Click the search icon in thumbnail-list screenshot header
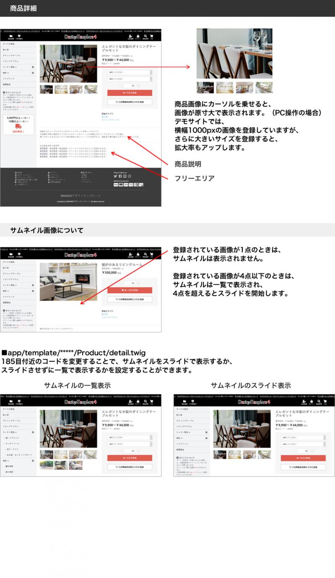This screenshot has height=578, width=335. point(145,401)
